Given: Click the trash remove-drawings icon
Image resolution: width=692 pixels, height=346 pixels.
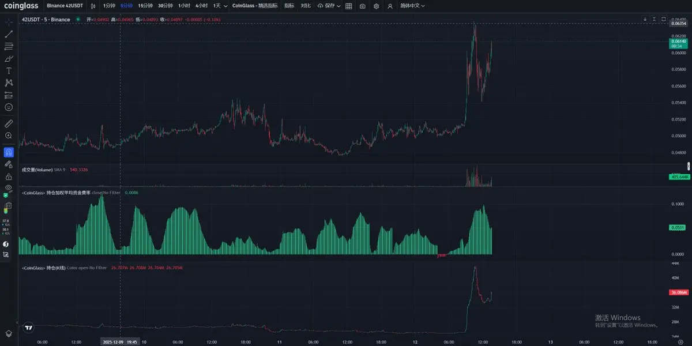Looking at the screenshot, I should [9, 205].
